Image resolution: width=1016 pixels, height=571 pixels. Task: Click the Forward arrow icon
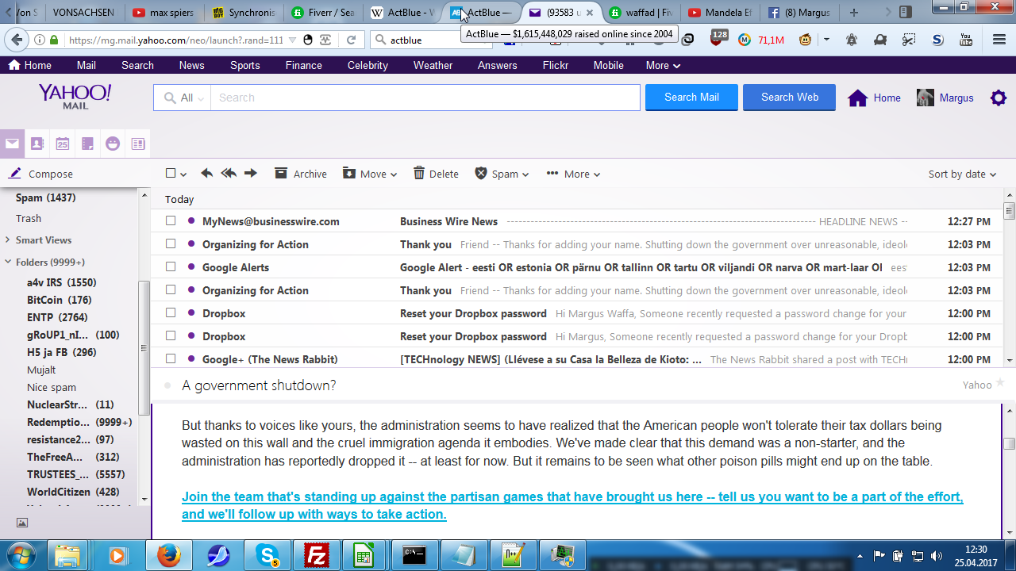(x=251, y=174)
